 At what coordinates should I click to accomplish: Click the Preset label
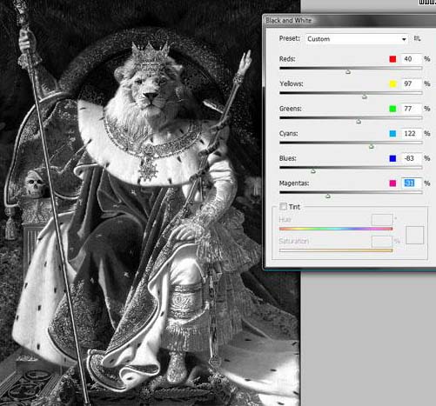290,38
